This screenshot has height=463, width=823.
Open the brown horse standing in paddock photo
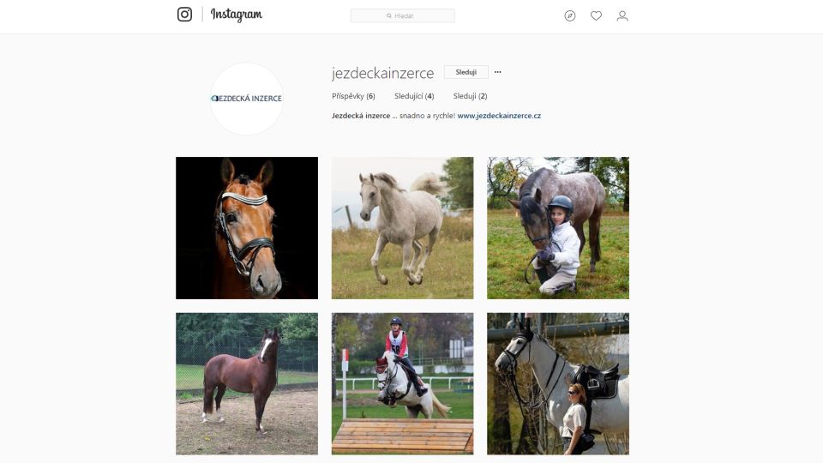tap(247, 384)
